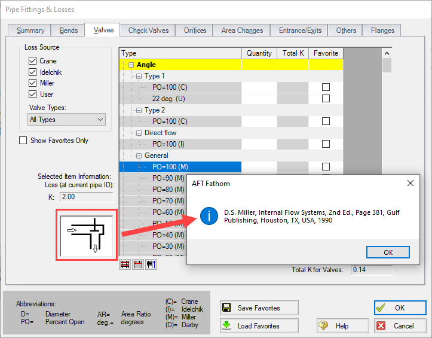Click the main OK button with the green checkmark
Screen dimensions: 432x338
tap(400, 307)
